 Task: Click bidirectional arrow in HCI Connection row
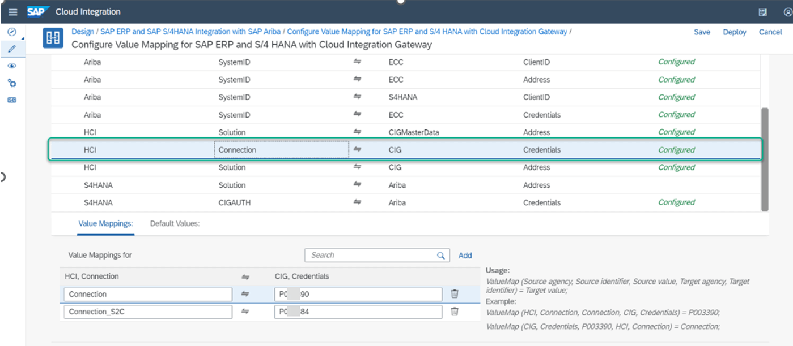357,150
